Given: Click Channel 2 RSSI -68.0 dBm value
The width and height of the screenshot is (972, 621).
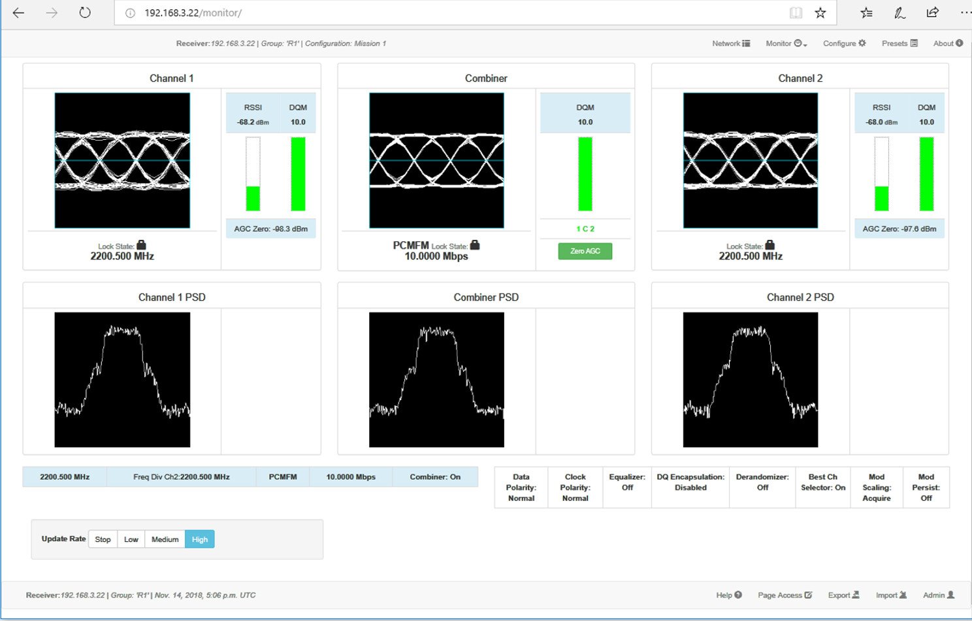Looking at the screenshot, I should (882, 122).
